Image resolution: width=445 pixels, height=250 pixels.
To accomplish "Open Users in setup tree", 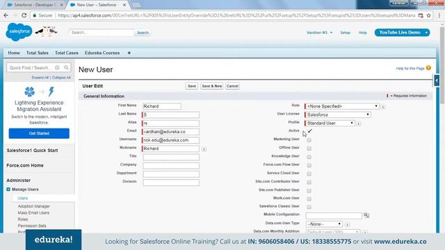I will click(23, 198).
